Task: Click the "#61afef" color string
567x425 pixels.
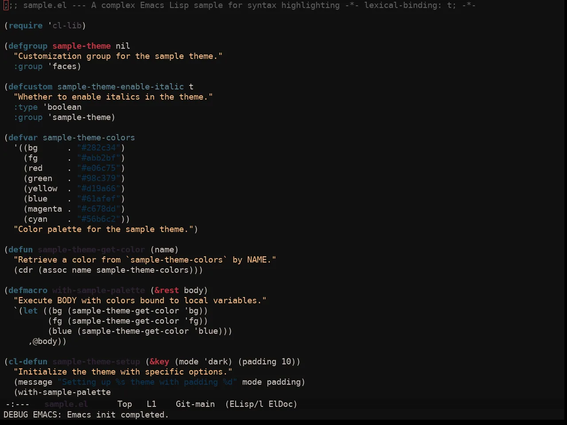Action: click(99, 199)
